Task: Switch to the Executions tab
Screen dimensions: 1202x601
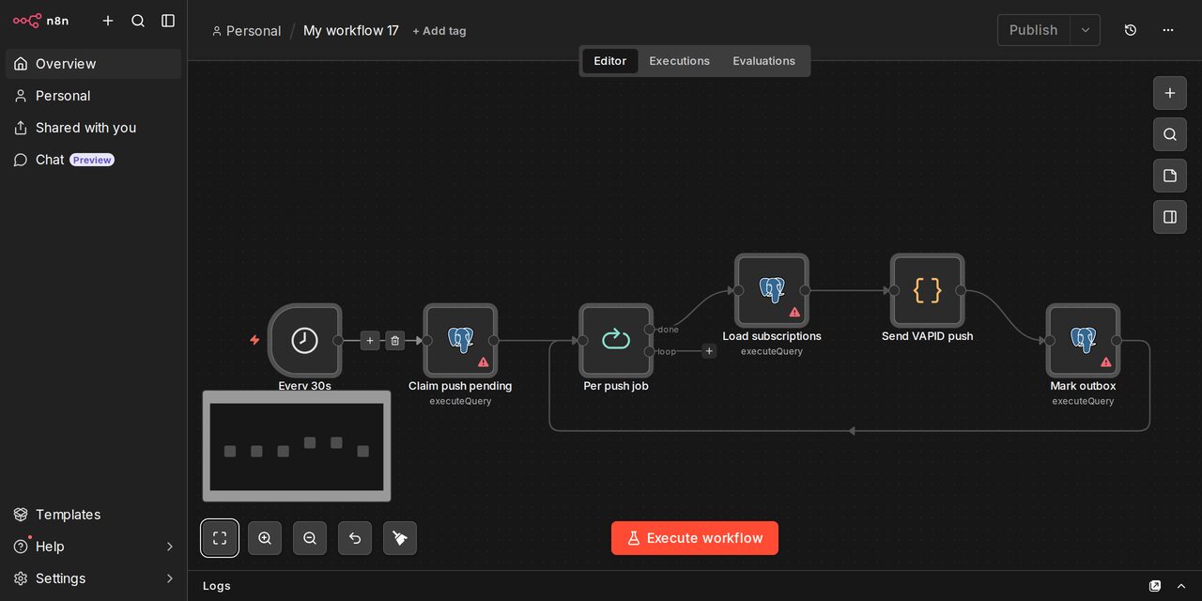Action: 680,61
